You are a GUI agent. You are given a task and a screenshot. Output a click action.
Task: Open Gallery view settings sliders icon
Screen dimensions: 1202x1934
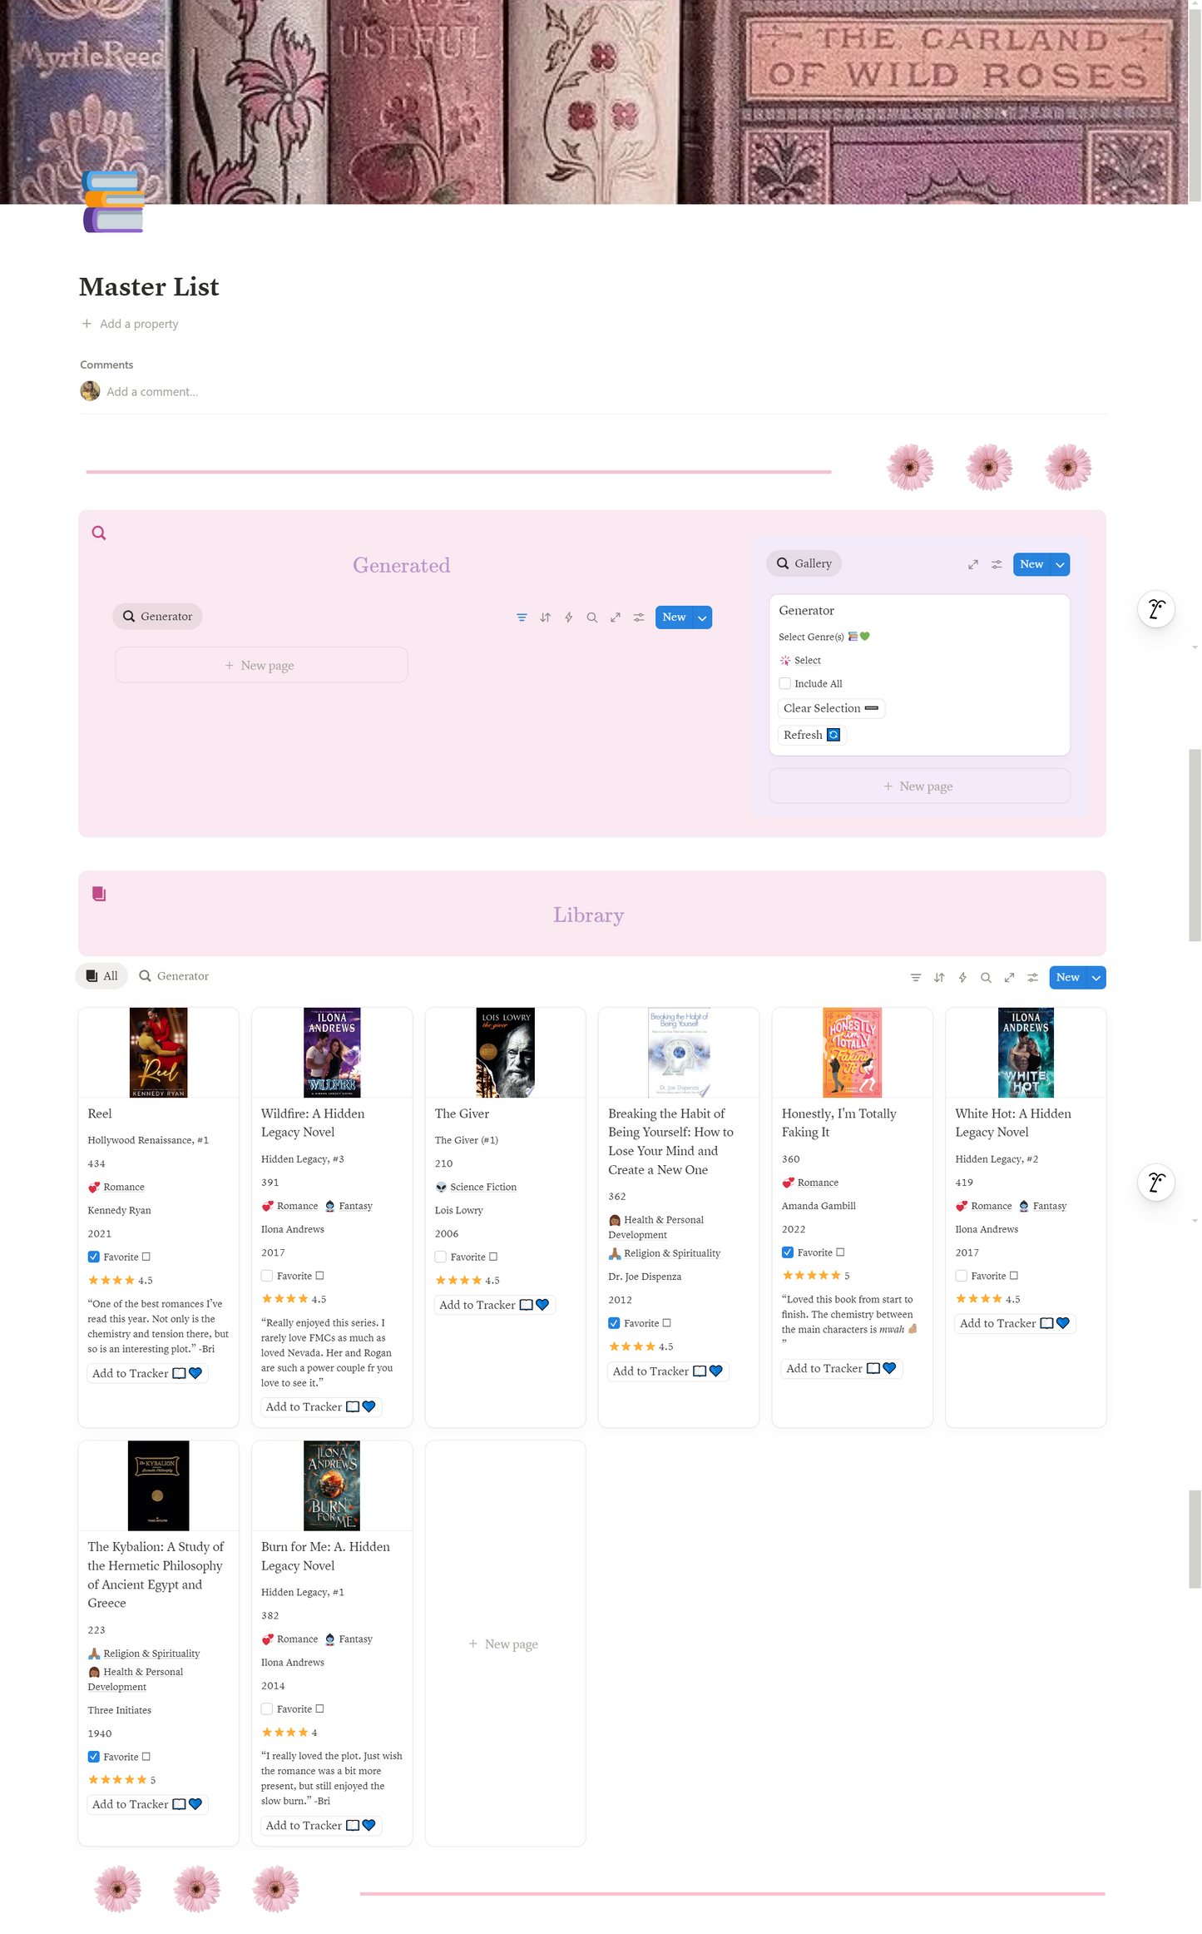click(x=996, y=564)
